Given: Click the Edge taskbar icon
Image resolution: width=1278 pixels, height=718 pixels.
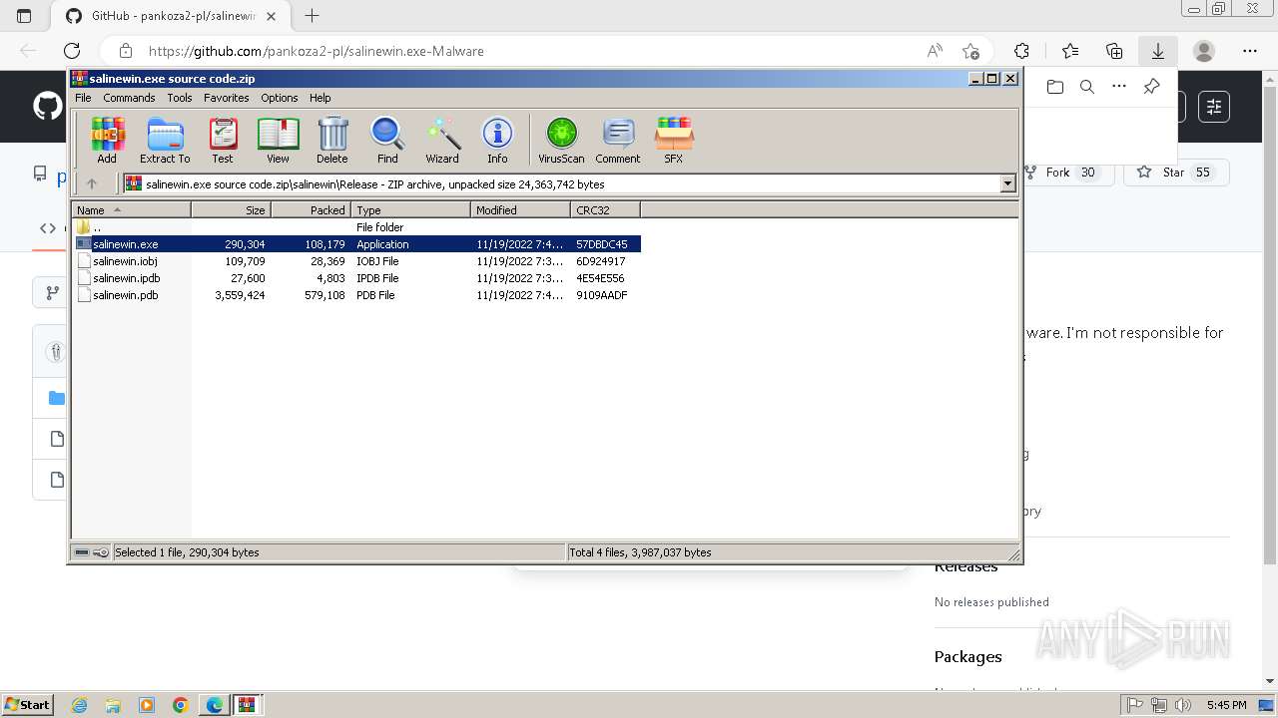Looking at the screenshot, I should point(215,705).
